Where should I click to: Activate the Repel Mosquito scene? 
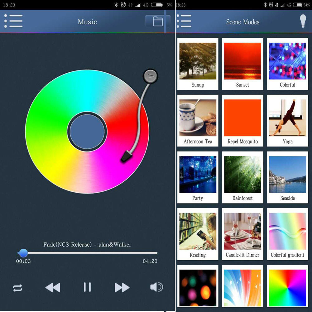point(242,121)
